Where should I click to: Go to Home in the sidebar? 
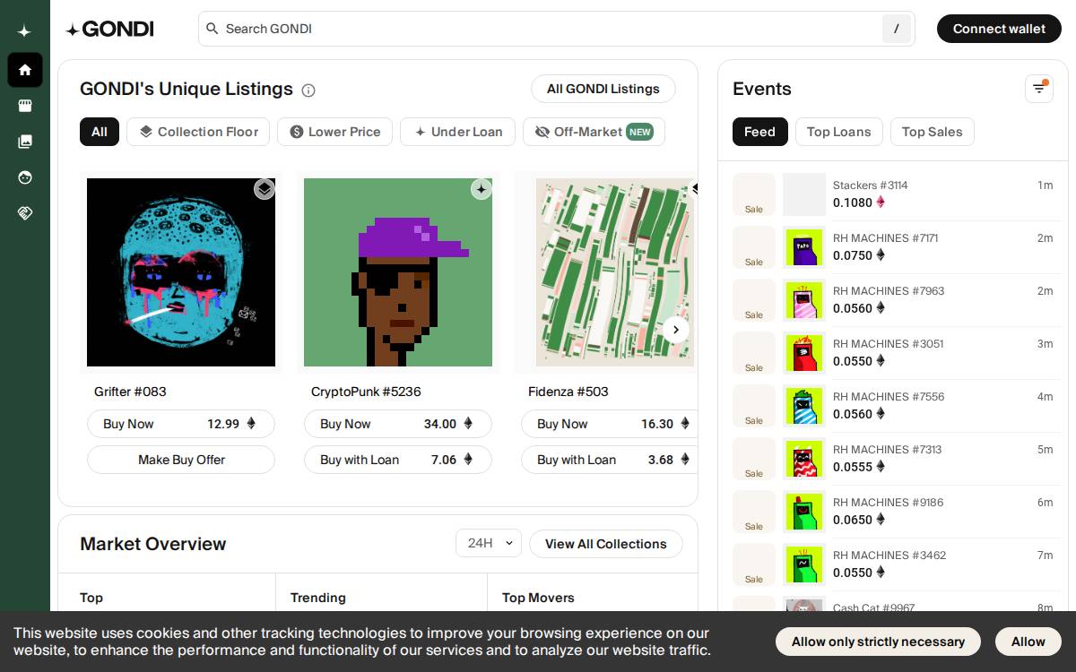tap(25, 70)
